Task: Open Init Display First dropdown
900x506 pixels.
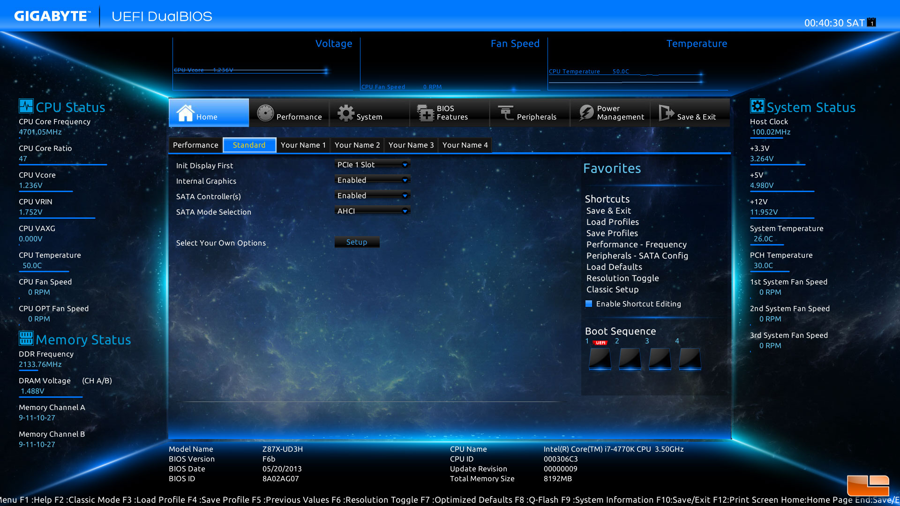Action: click(372, 164)
